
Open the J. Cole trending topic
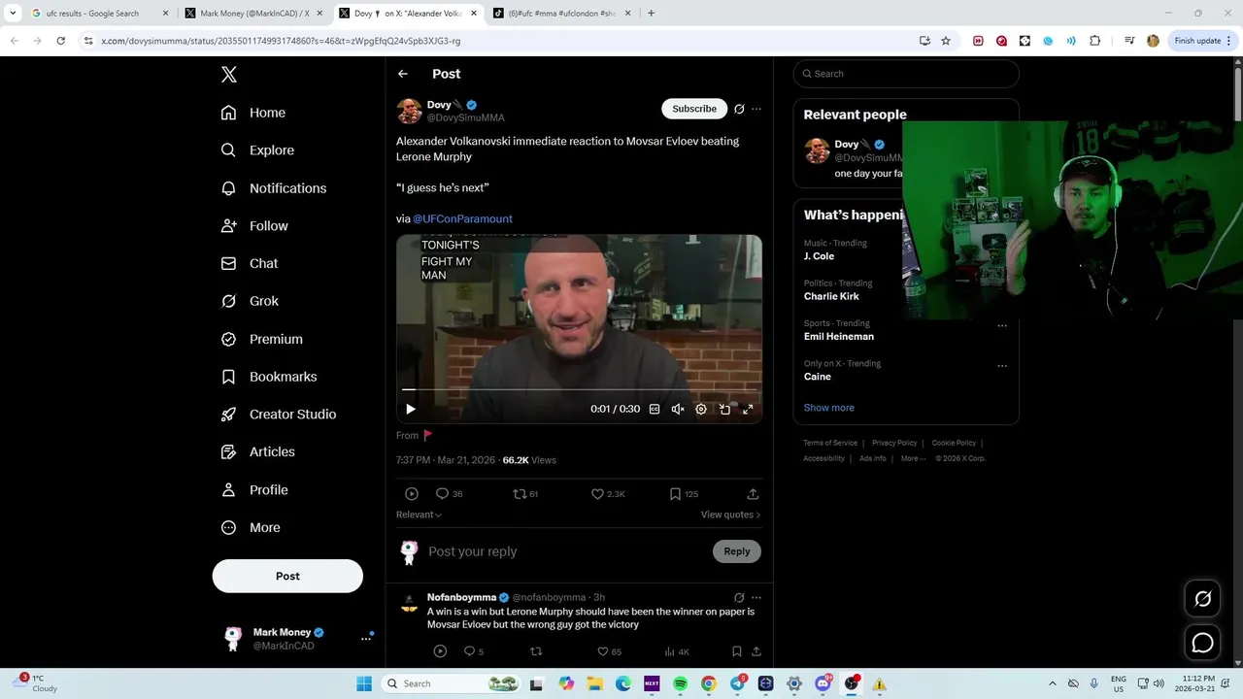tap(819, 256)
